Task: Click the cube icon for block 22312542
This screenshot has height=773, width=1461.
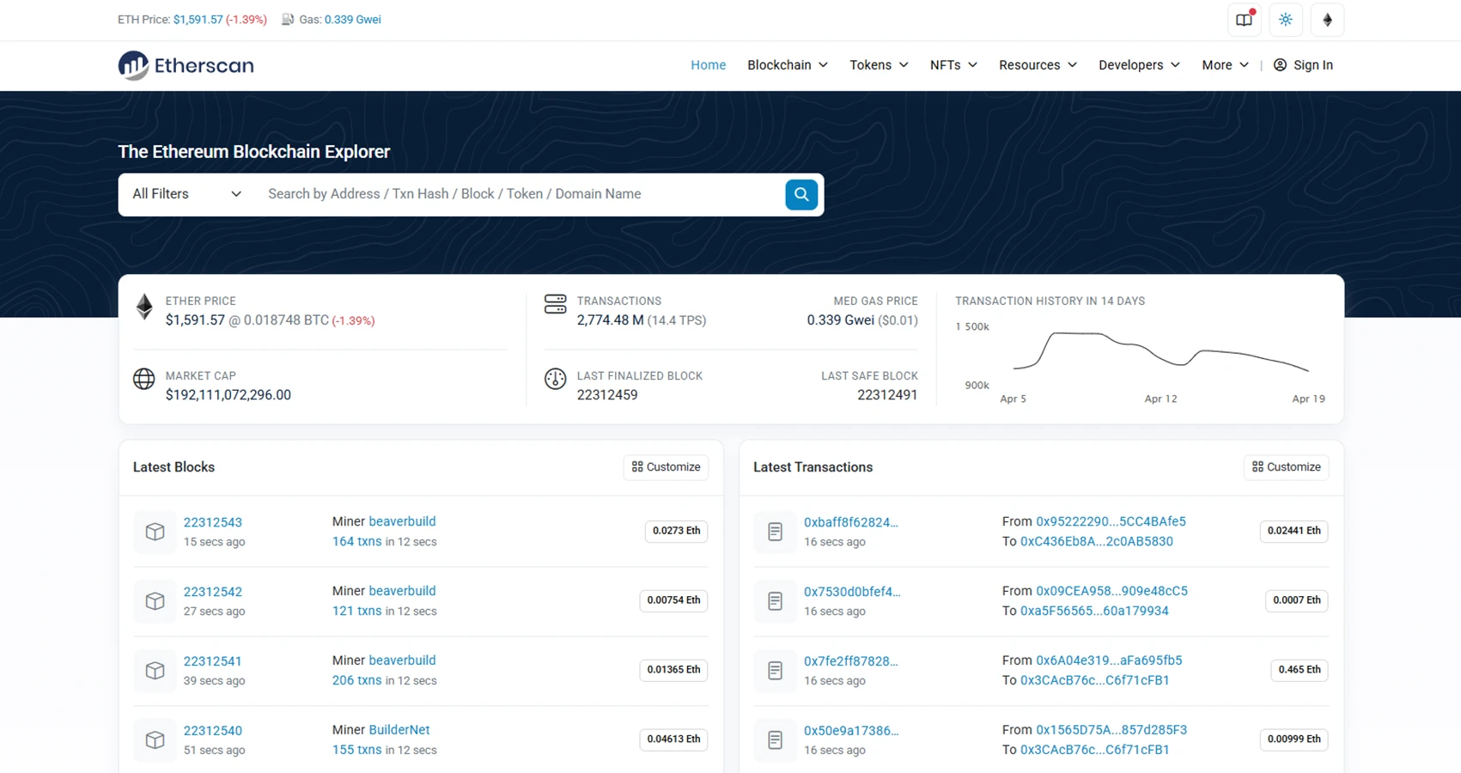Action: point(155,601)
